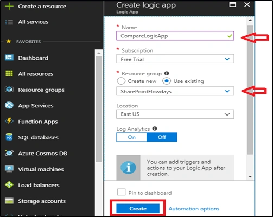Check the Pin to dashboard checkbox

click(121, 192)
